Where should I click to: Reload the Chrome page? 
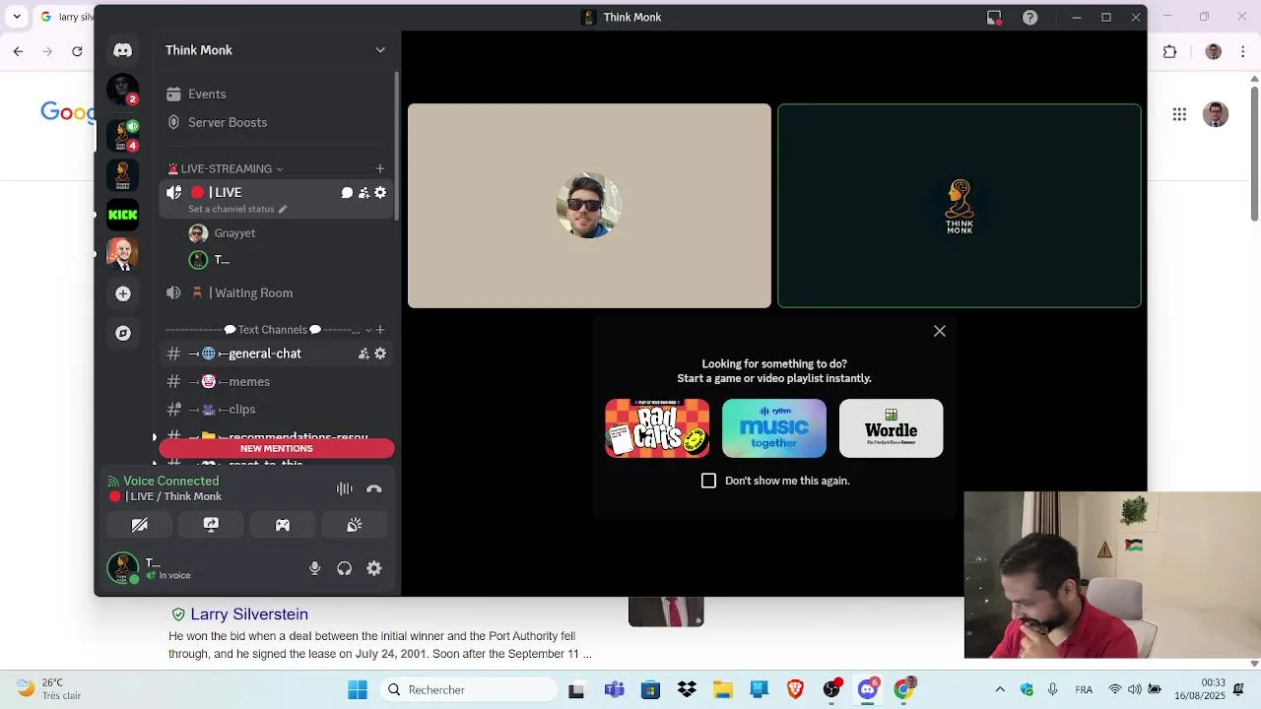click(77, 51)
